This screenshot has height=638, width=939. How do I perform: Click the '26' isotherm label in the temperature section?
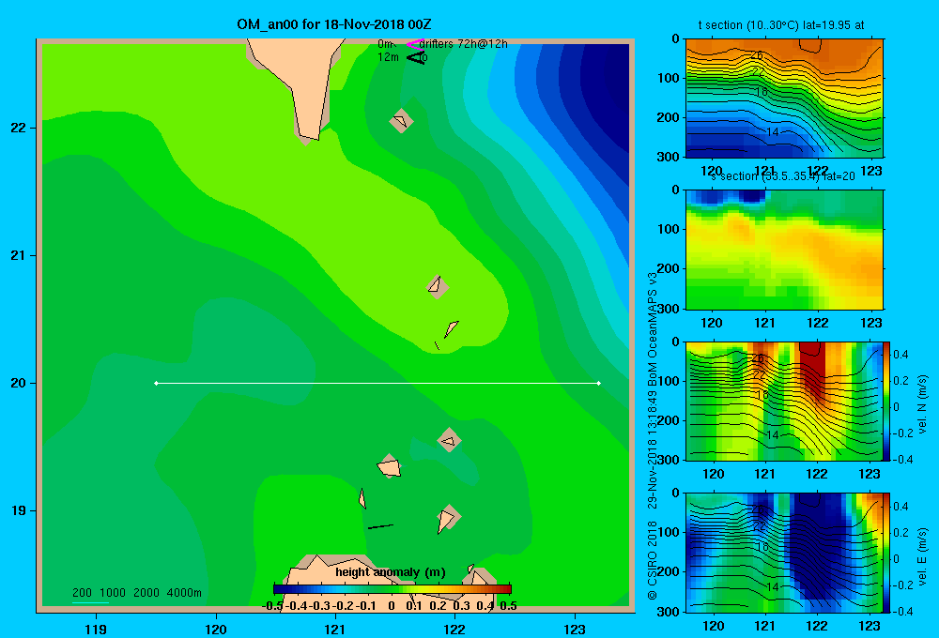coord(757,55)
